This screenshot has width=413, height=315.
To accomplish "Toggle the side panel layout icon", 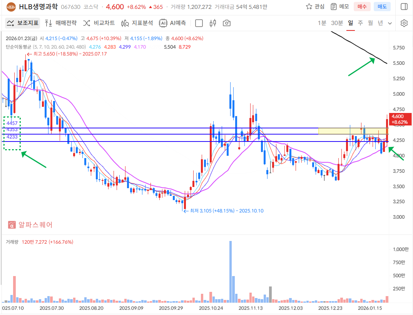I will [x=404, y=7].
